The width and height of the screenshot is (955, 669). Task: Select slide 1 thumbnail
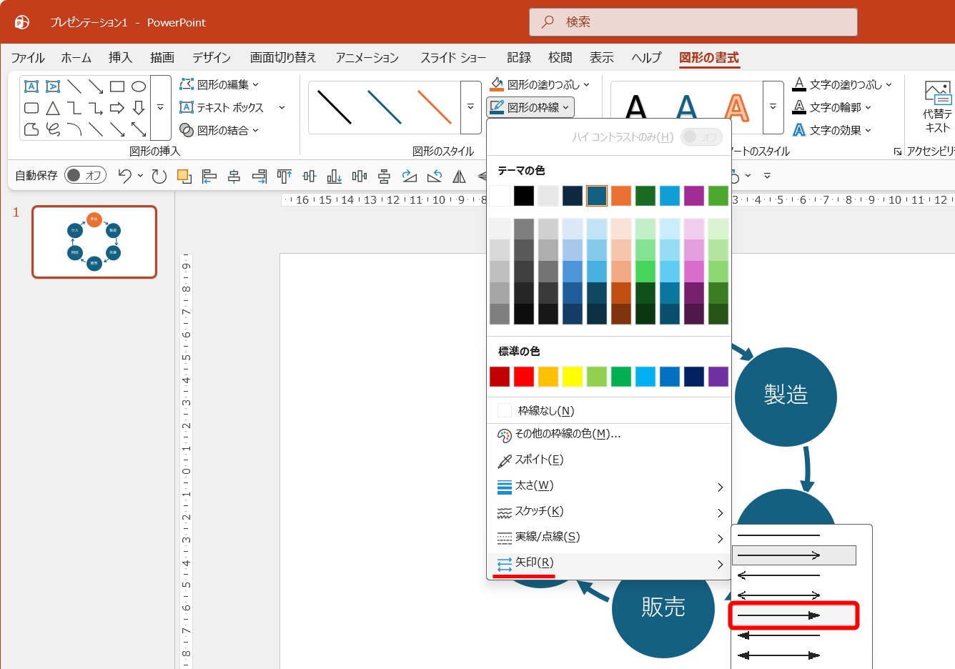(94, 242)
